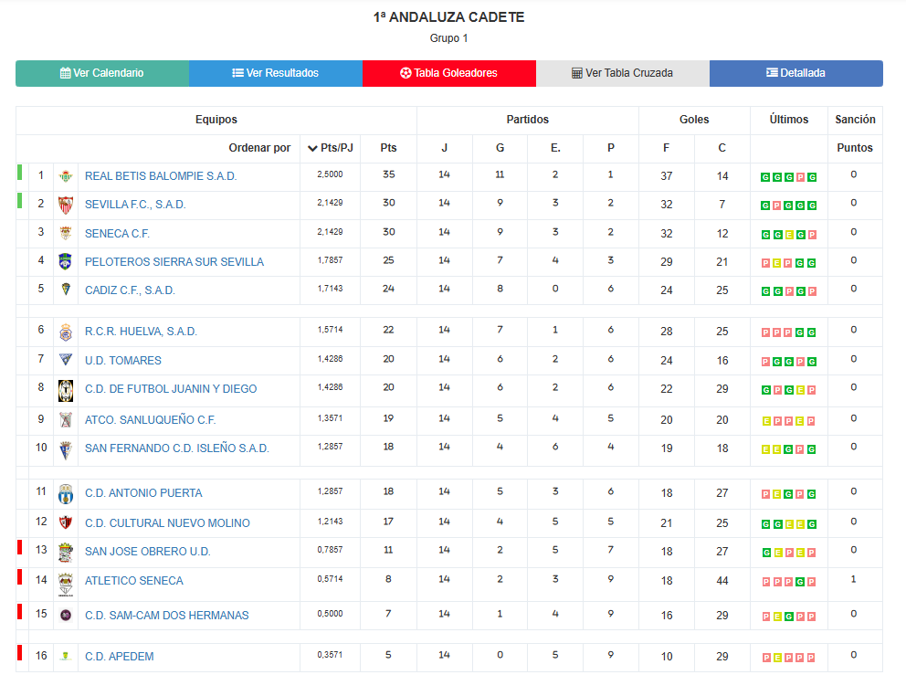906x675 pixels.
Task: Click Real Betis last results badges
Action: 789,177
